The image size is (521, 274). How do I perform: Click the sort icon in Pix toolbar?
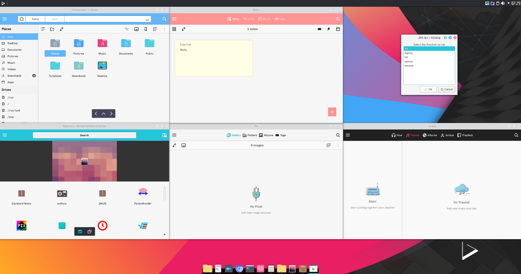tap(174, 145)
